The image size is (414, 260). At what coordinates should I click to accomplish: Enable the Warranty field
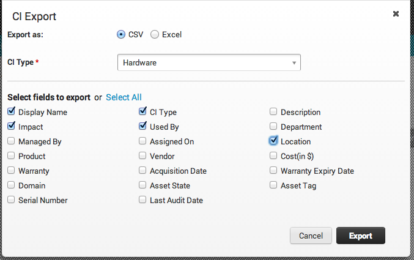coord(11,171)
